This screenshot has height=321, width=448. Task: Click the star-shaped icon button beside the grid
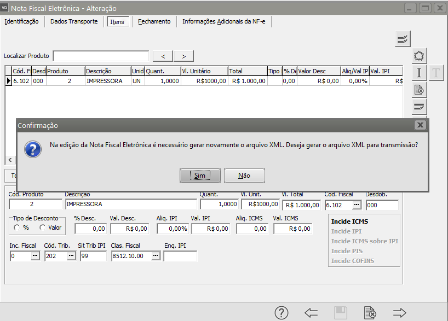(419, 56)
